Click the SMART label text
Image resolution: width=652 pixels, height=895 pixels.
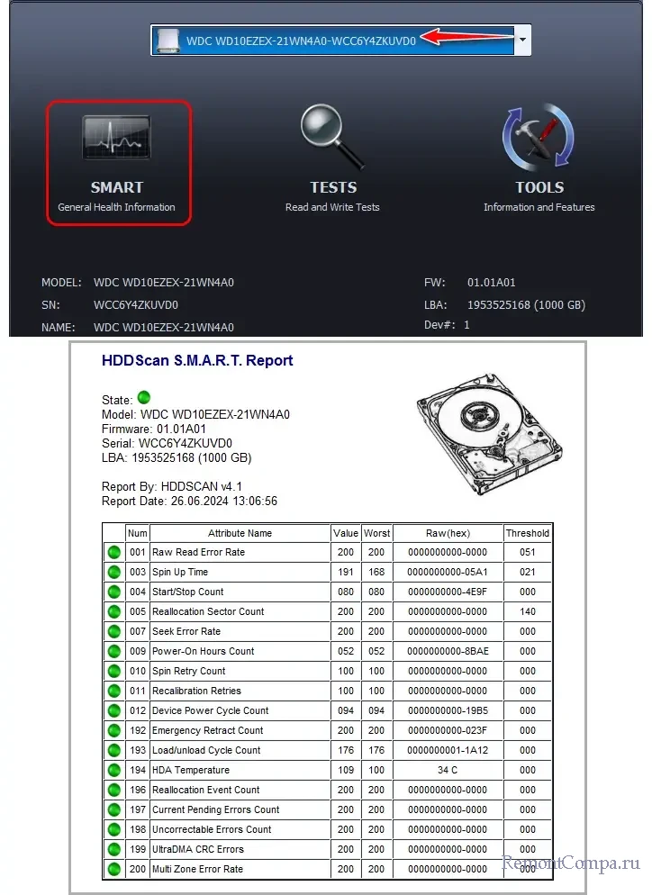pyautogui.click(x=117, y=187)
